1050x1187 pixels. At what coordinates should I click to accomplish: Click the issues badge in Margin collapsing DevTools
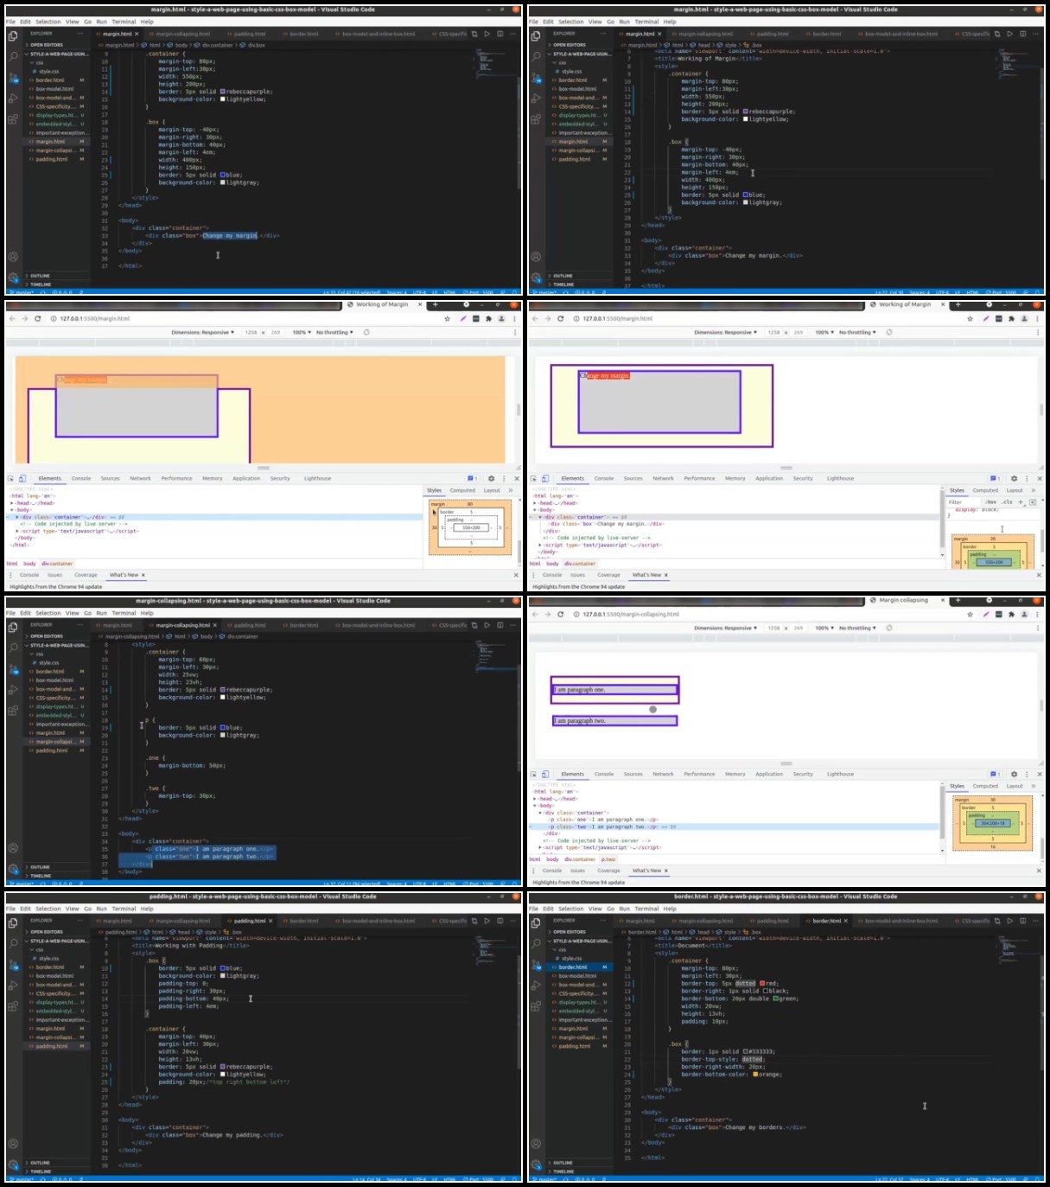995,774
